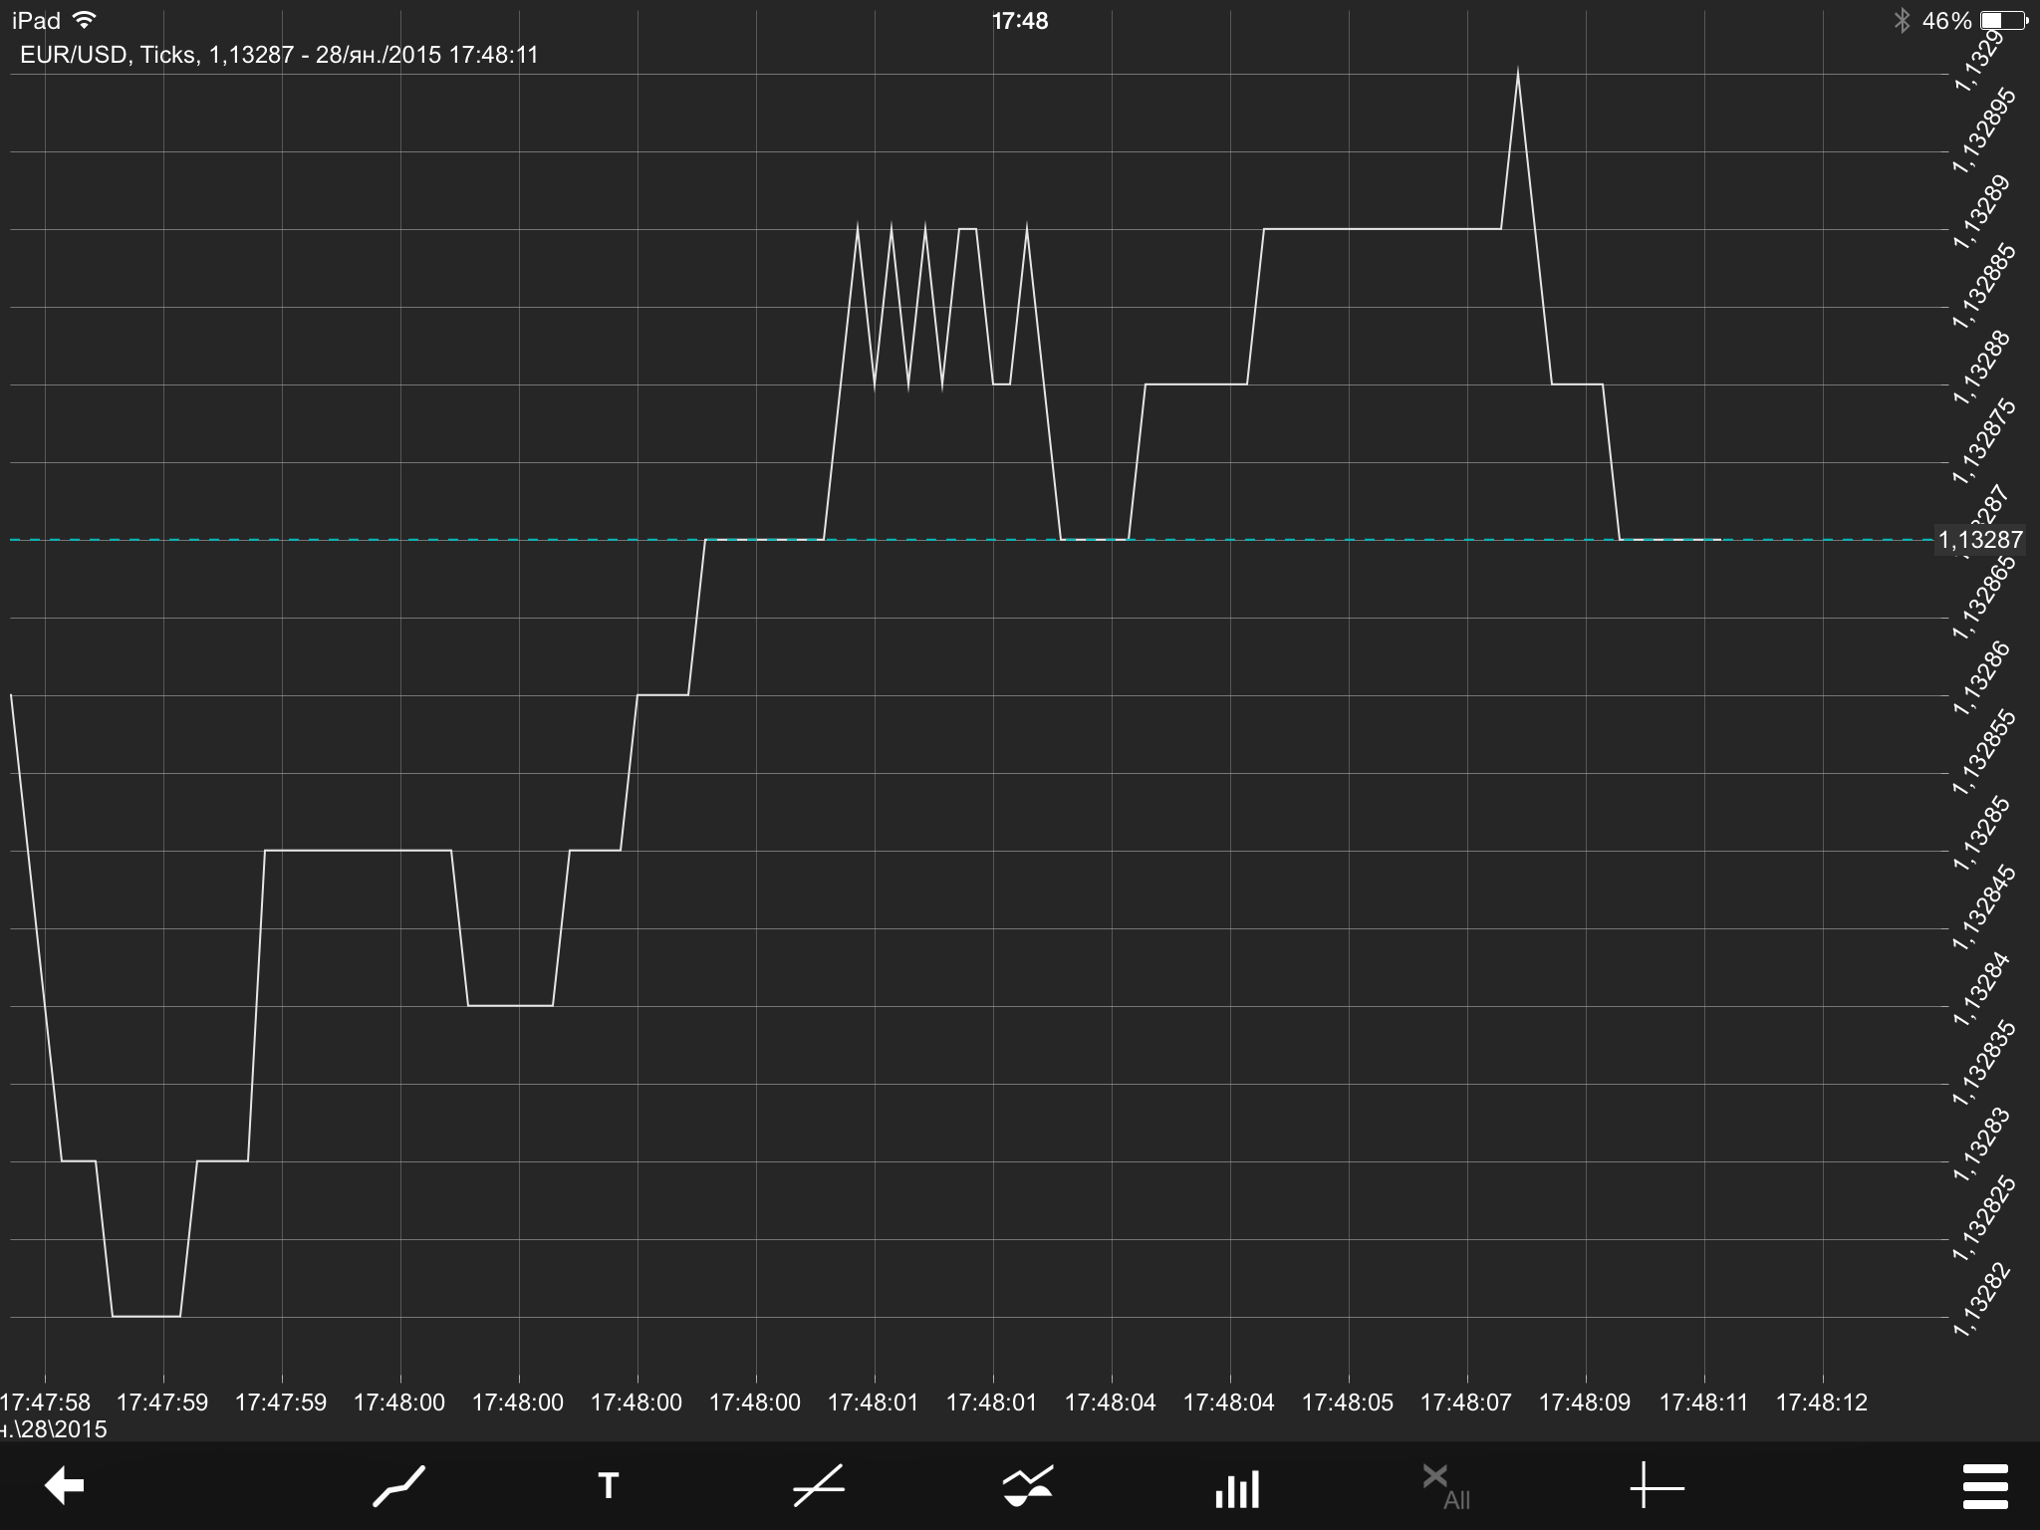Viewport: 2040px width, 1530px height.
Task: Toggle the crosshair cursor tool
Action: click(1657, 1488)
